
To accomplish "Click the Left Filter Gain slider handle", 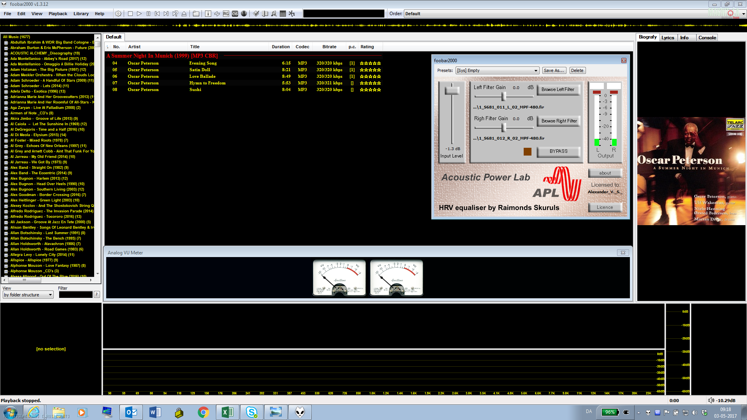I will (503, 96).
